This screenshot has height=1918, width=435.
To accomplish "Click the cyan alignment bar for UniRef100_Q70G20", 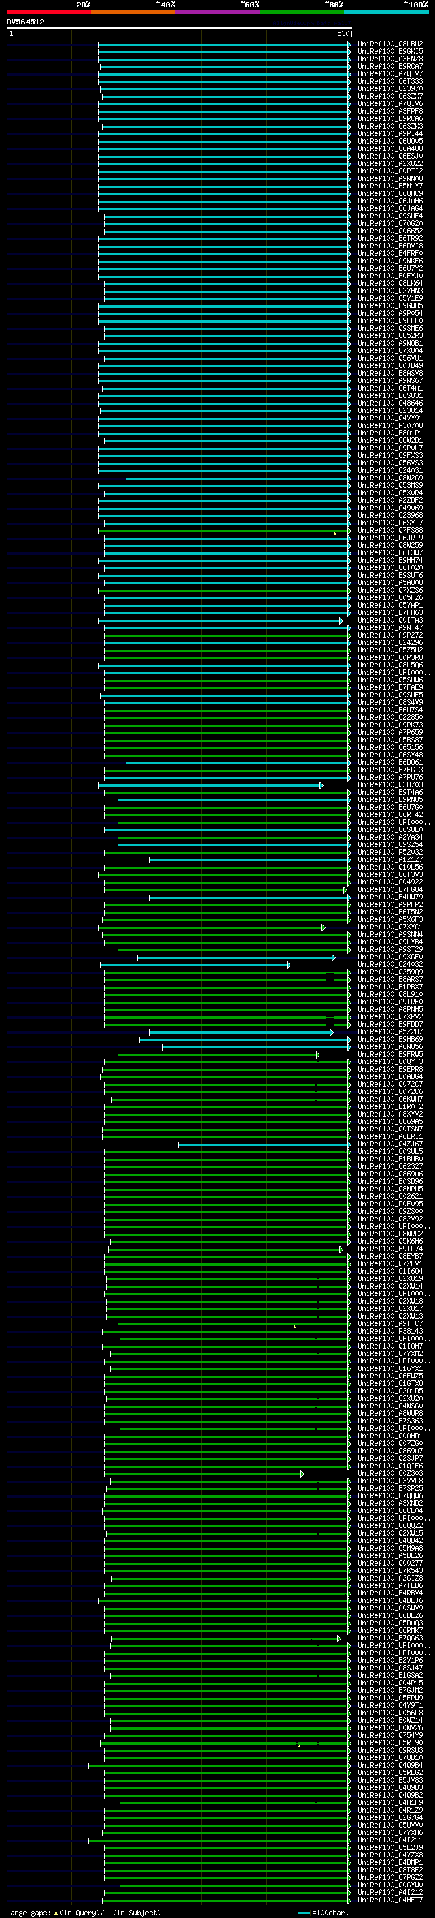I will 227,223.
